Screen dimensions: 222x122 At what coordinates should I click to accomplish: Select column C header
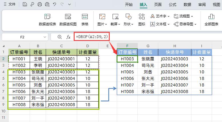click(x=61, y=46)
